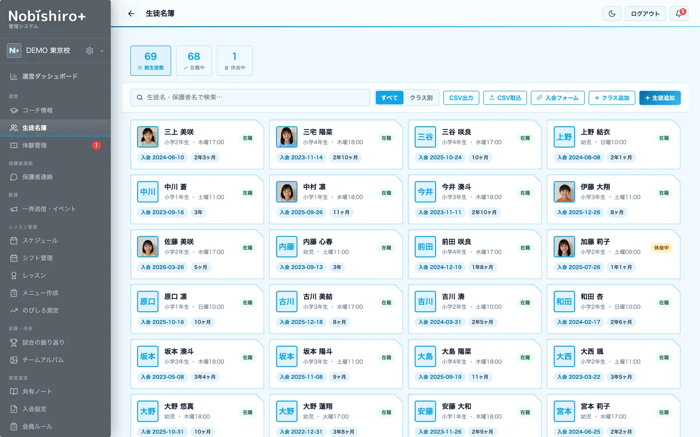Filter by 在籍中 68 card
Viewport: 700px width, 437px height.
point(194,61)
